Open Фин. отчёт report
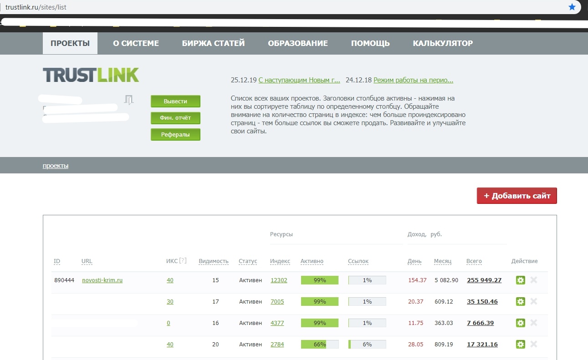Image resolution: width=588 pixels, height=360 pixels. click(x=175, y=118)
